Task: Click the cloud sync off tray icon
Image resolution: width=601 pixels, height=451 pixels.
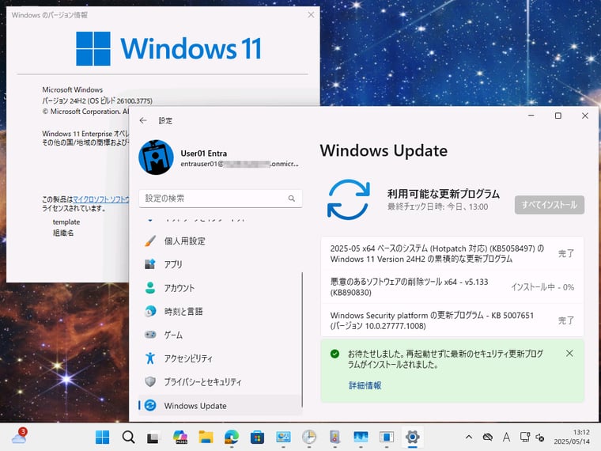Action: (488, 437)
